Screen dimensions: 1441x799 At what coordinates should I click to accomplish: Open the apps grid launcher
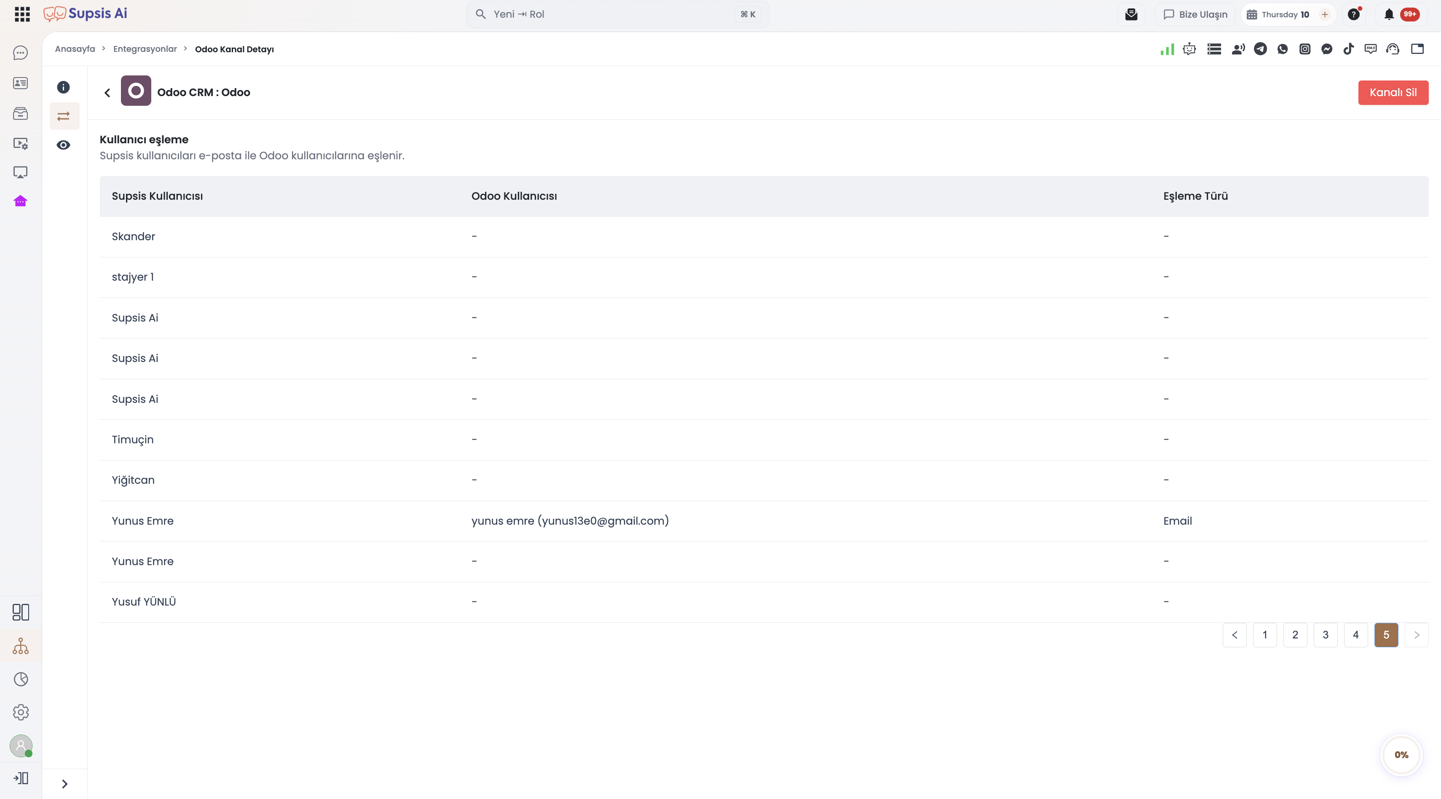click(22, 14)
